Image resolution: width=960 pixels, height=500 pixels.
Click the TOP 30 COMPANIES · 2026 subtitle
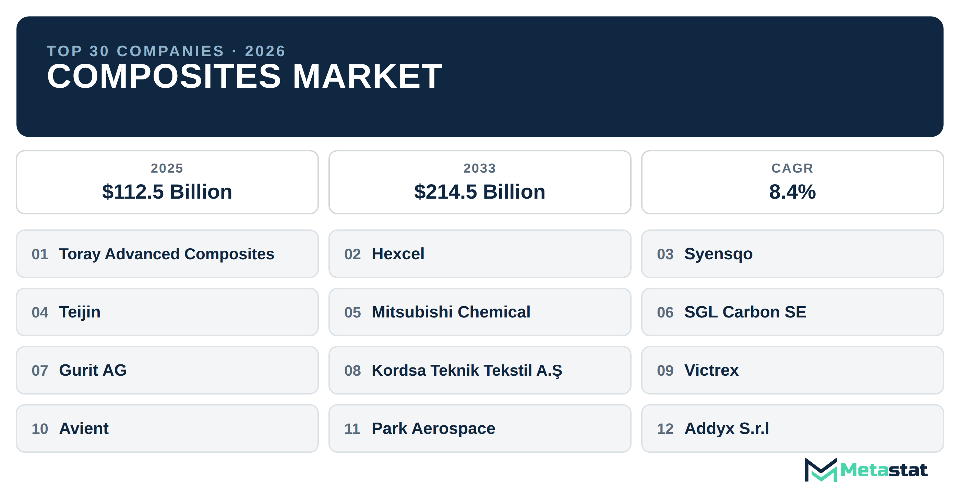point(166,51)
